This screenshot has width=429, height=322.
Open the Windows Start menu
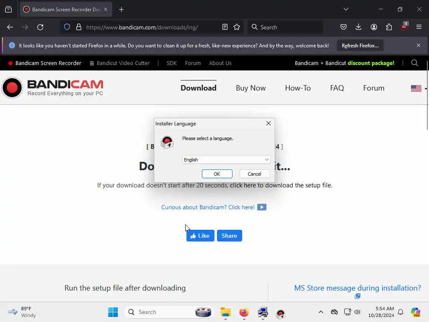(113, 312)
